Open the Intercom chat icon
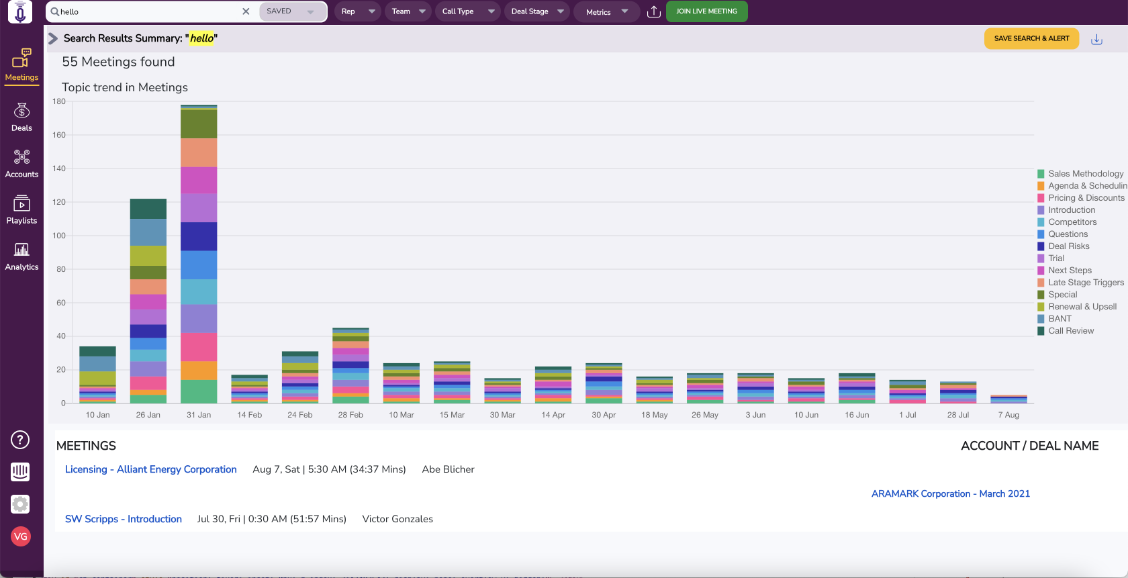Image resolution: width=1128 pixels, height=578 pixels. tap(20, 472)
